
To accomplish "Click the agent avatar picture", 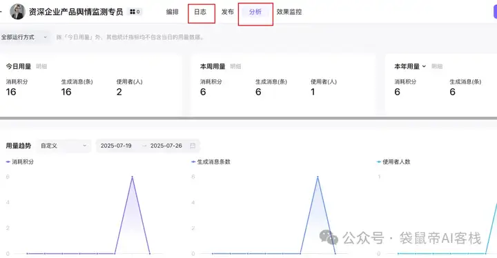I will [17, 12].
